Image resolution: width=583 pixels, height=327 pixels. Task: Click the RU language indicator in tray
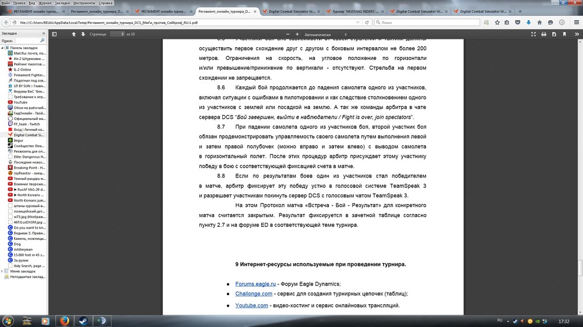click(x=500, y=321)
